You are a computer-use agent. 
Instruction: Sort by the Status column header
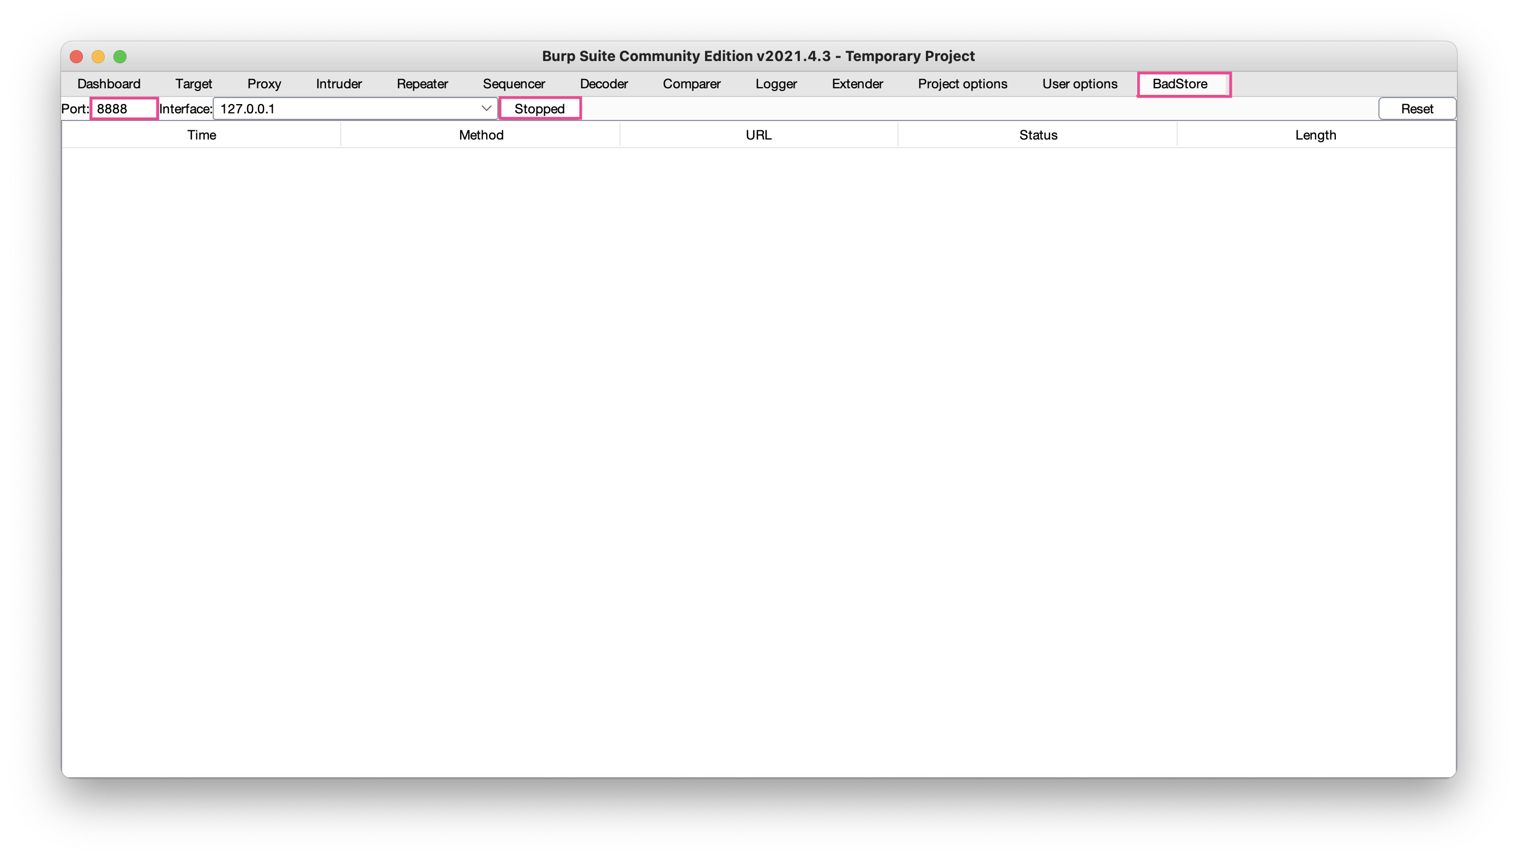(1038, 135)
